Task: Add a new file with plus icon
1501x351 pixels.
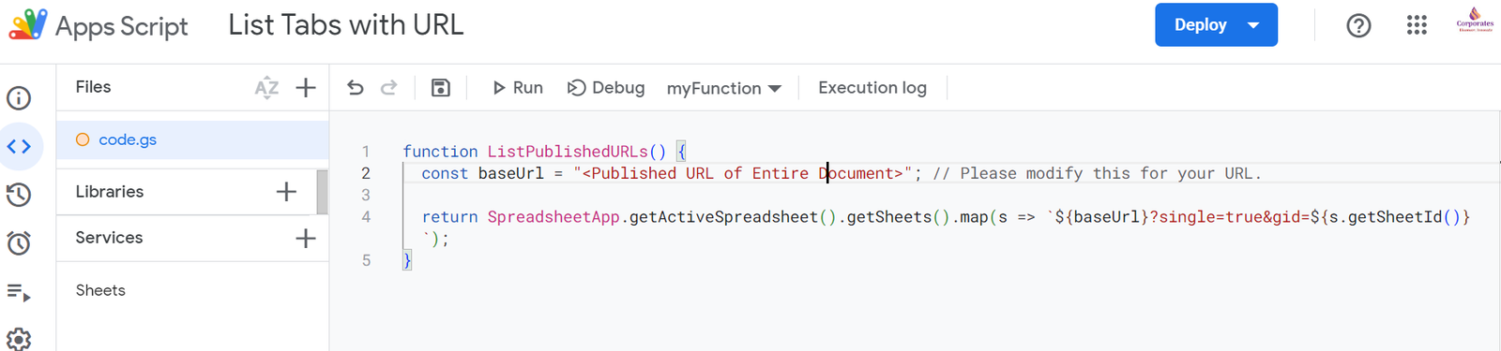Action: (x=306, y=88)
